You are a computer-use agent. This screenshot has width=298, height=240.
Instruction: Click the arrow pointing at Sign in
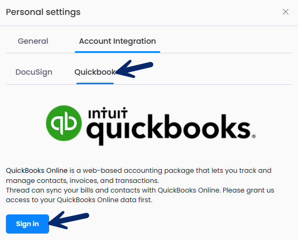click(68, 220)
